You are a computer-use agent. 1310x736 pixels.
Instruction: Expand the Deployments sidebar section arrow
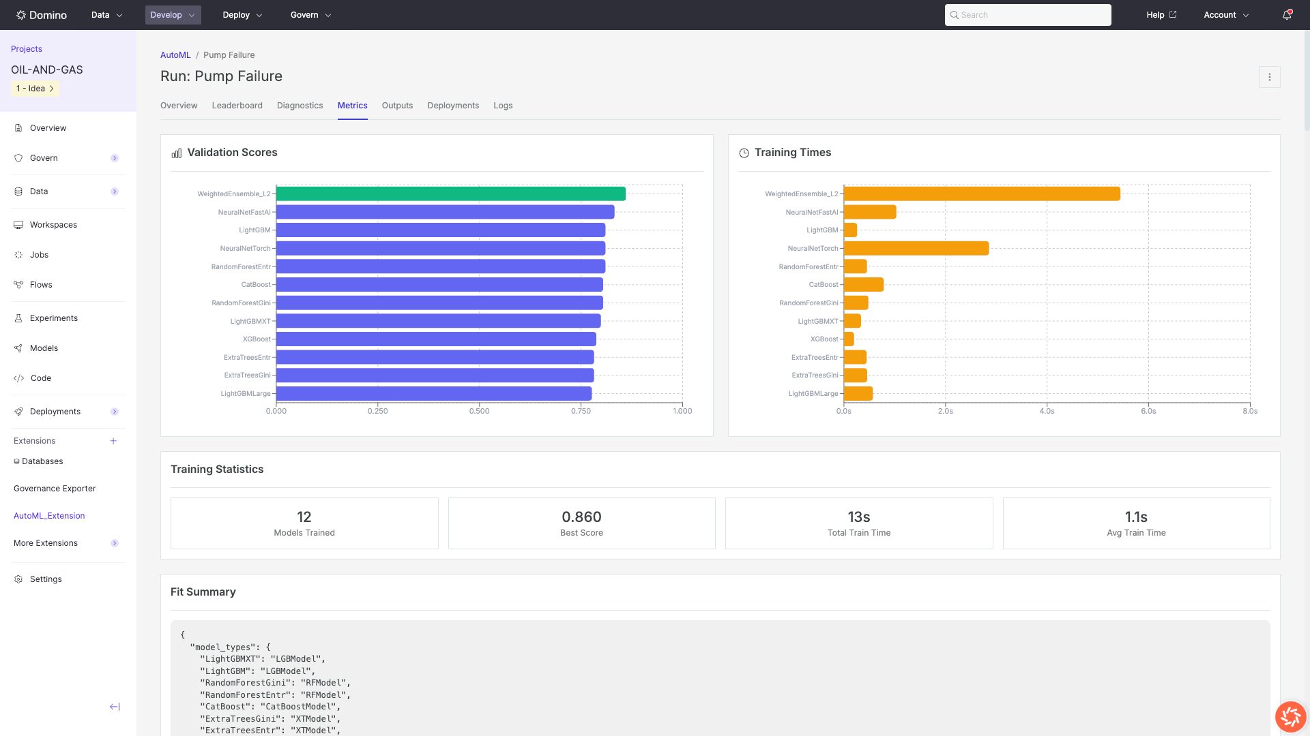click(115, 412)
